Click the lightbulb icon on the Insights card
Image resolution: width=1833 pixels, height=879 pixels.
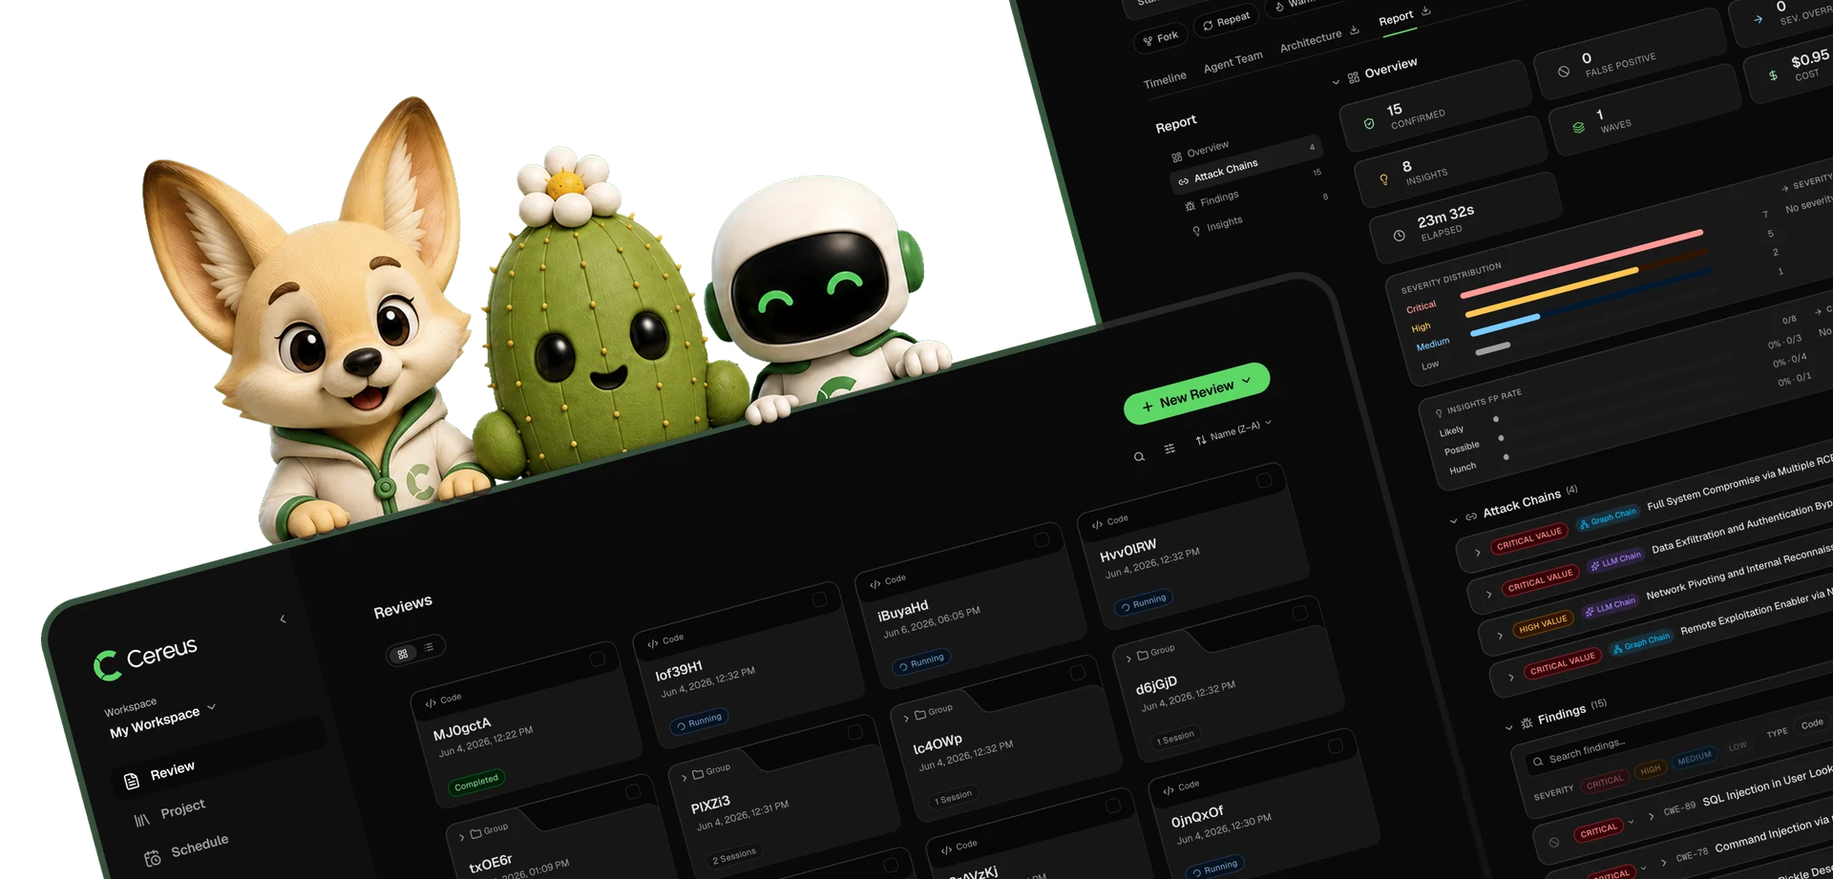1383,179
